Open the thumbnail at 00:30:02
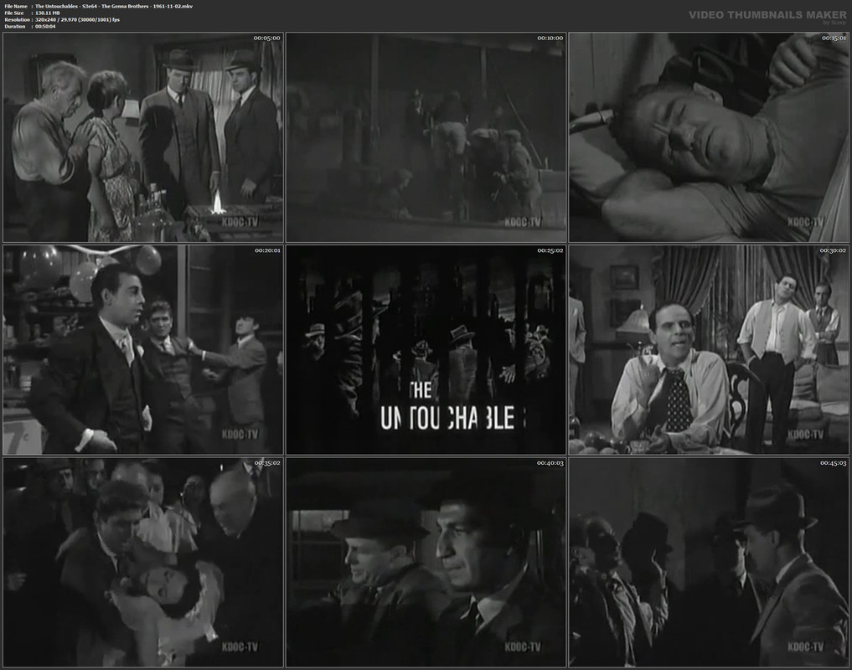Screen dimensions: 852x670 [x=709, y=350]
